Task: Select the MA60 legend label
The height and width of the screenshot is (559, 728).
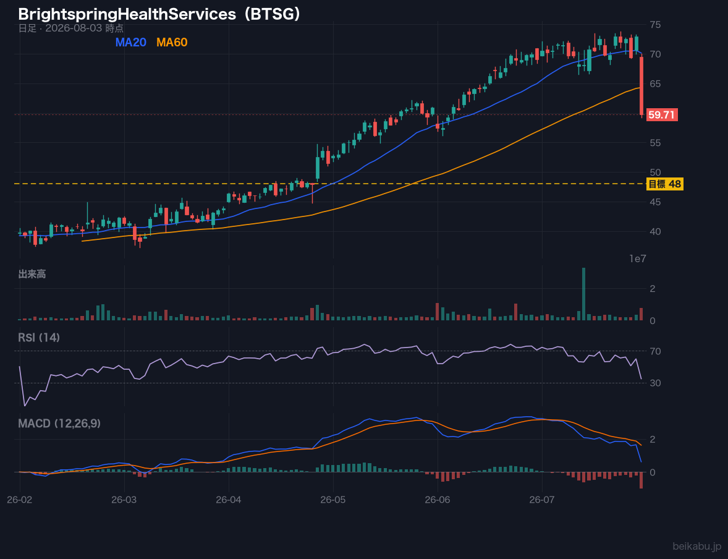Action: [172, 42]
